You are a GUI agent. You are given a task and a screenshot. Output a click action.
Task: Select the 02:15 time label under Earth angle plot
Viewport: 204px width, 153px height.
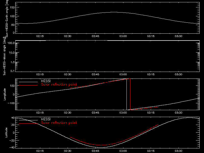click(40, 36)
